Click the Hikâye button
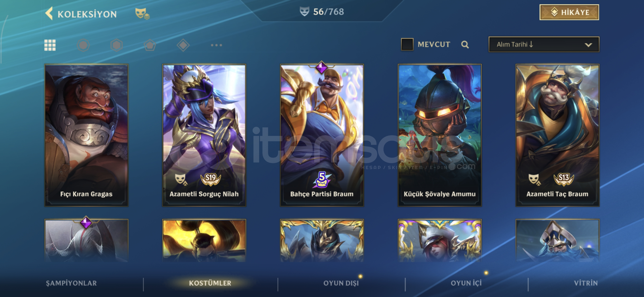644x297 pixels. coord(569,12)
